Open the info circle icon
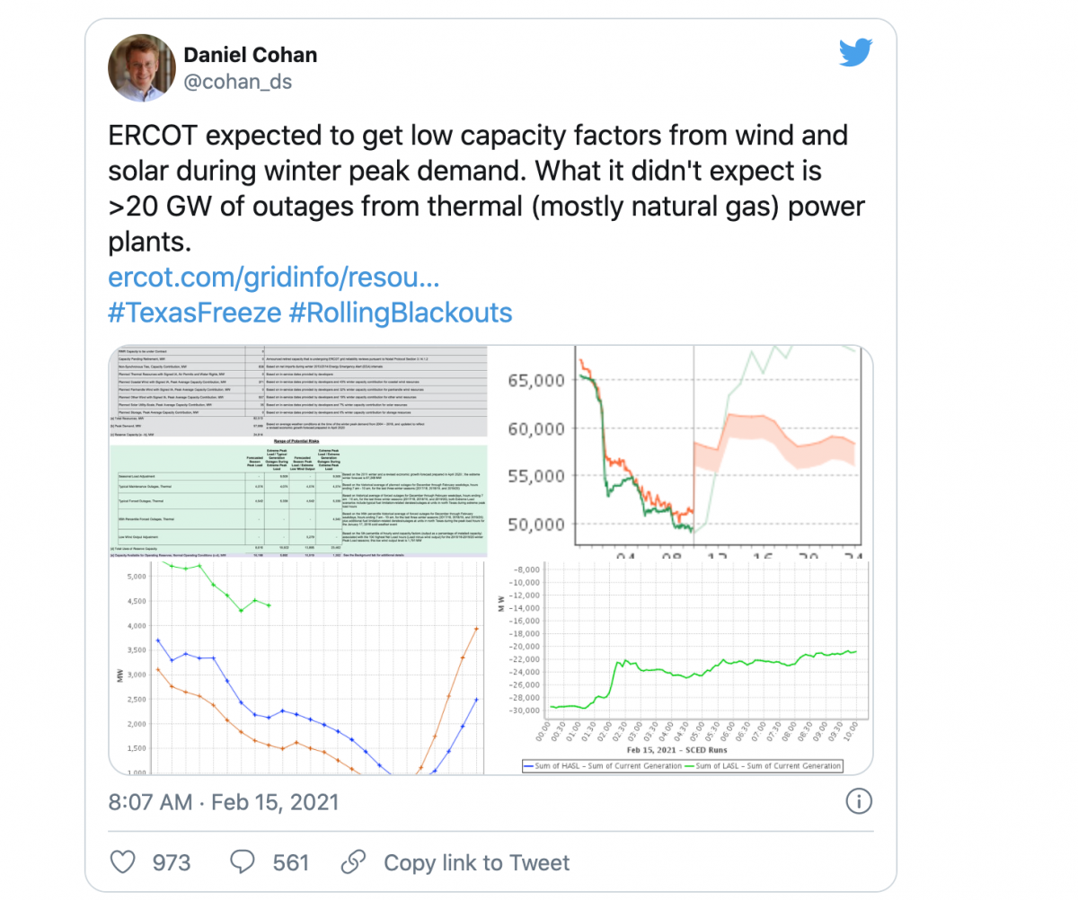The width and height of the screenshot is (1078, 900). (x=860, y=801)
